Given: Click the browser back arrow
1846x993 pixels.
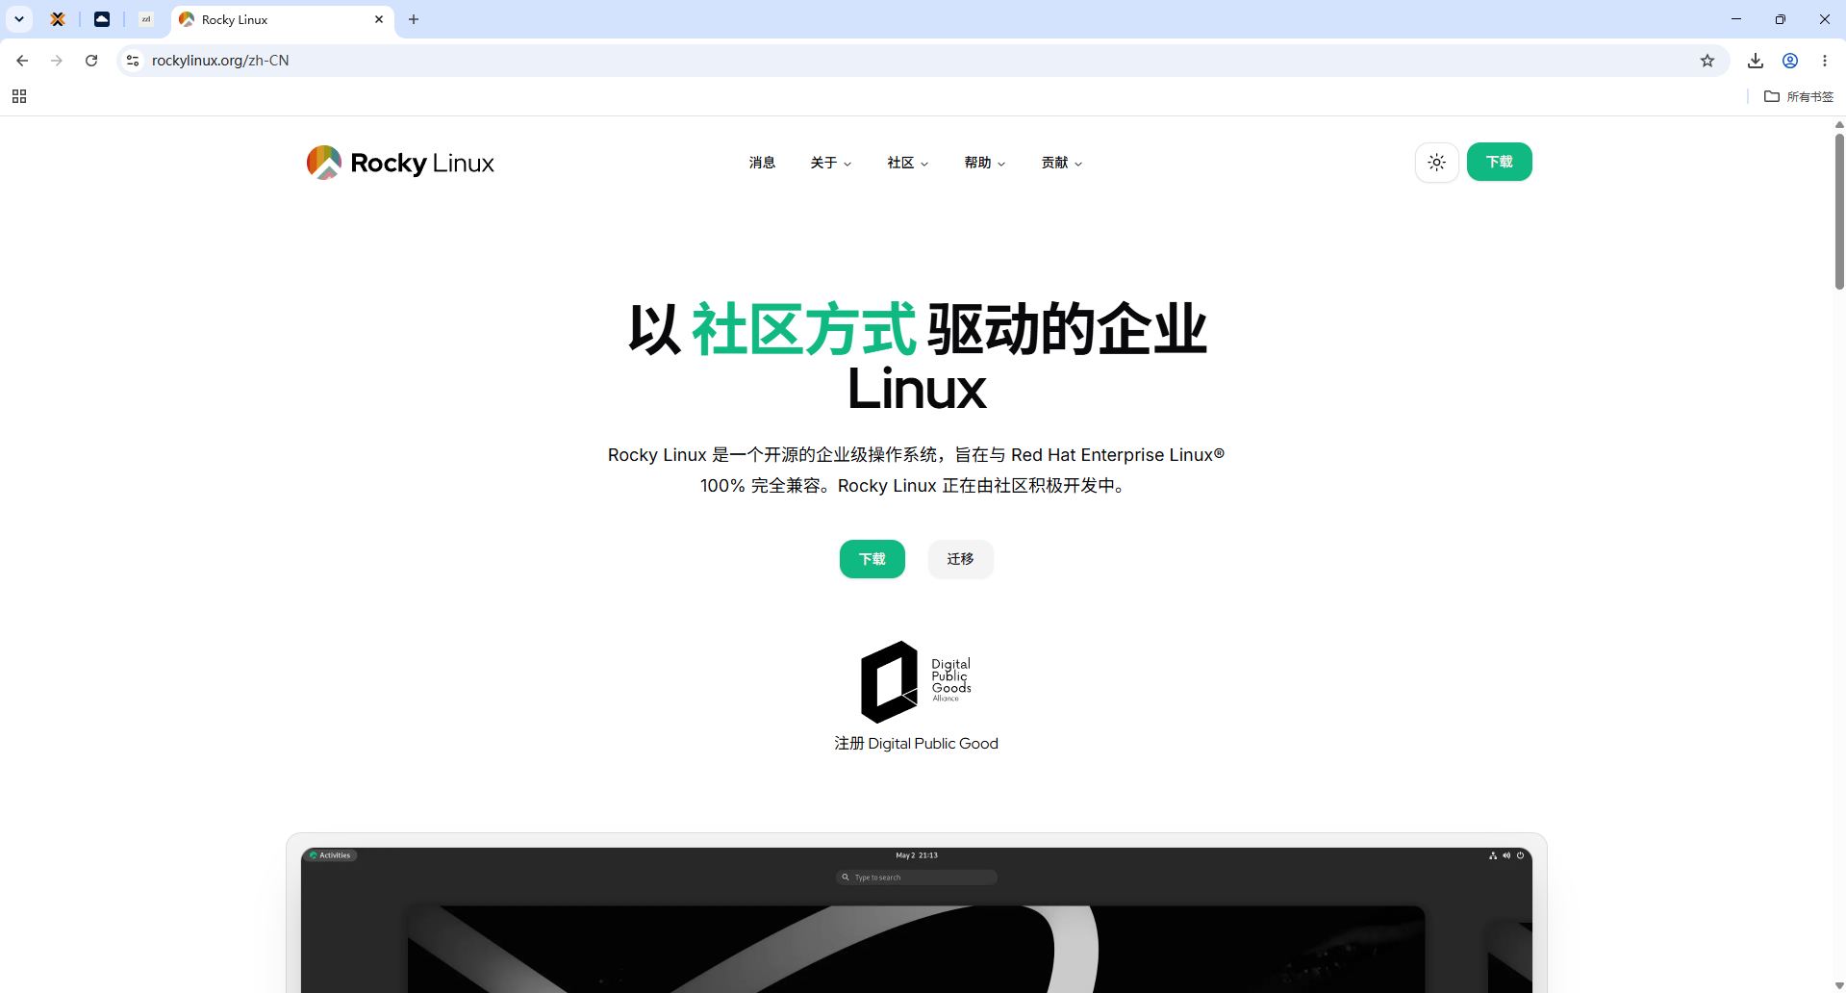Looking at the screenshot, I should pyautogui.click(x=22, y=61).
